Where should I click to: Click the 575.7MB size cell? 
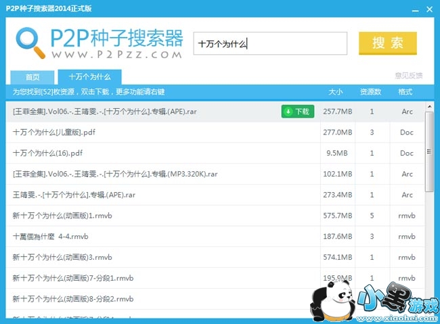point(338,216)
